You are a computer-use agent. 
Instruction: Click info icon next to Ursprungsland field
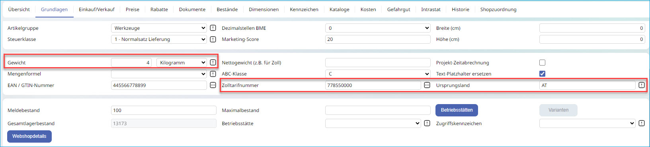coord(642,85)
